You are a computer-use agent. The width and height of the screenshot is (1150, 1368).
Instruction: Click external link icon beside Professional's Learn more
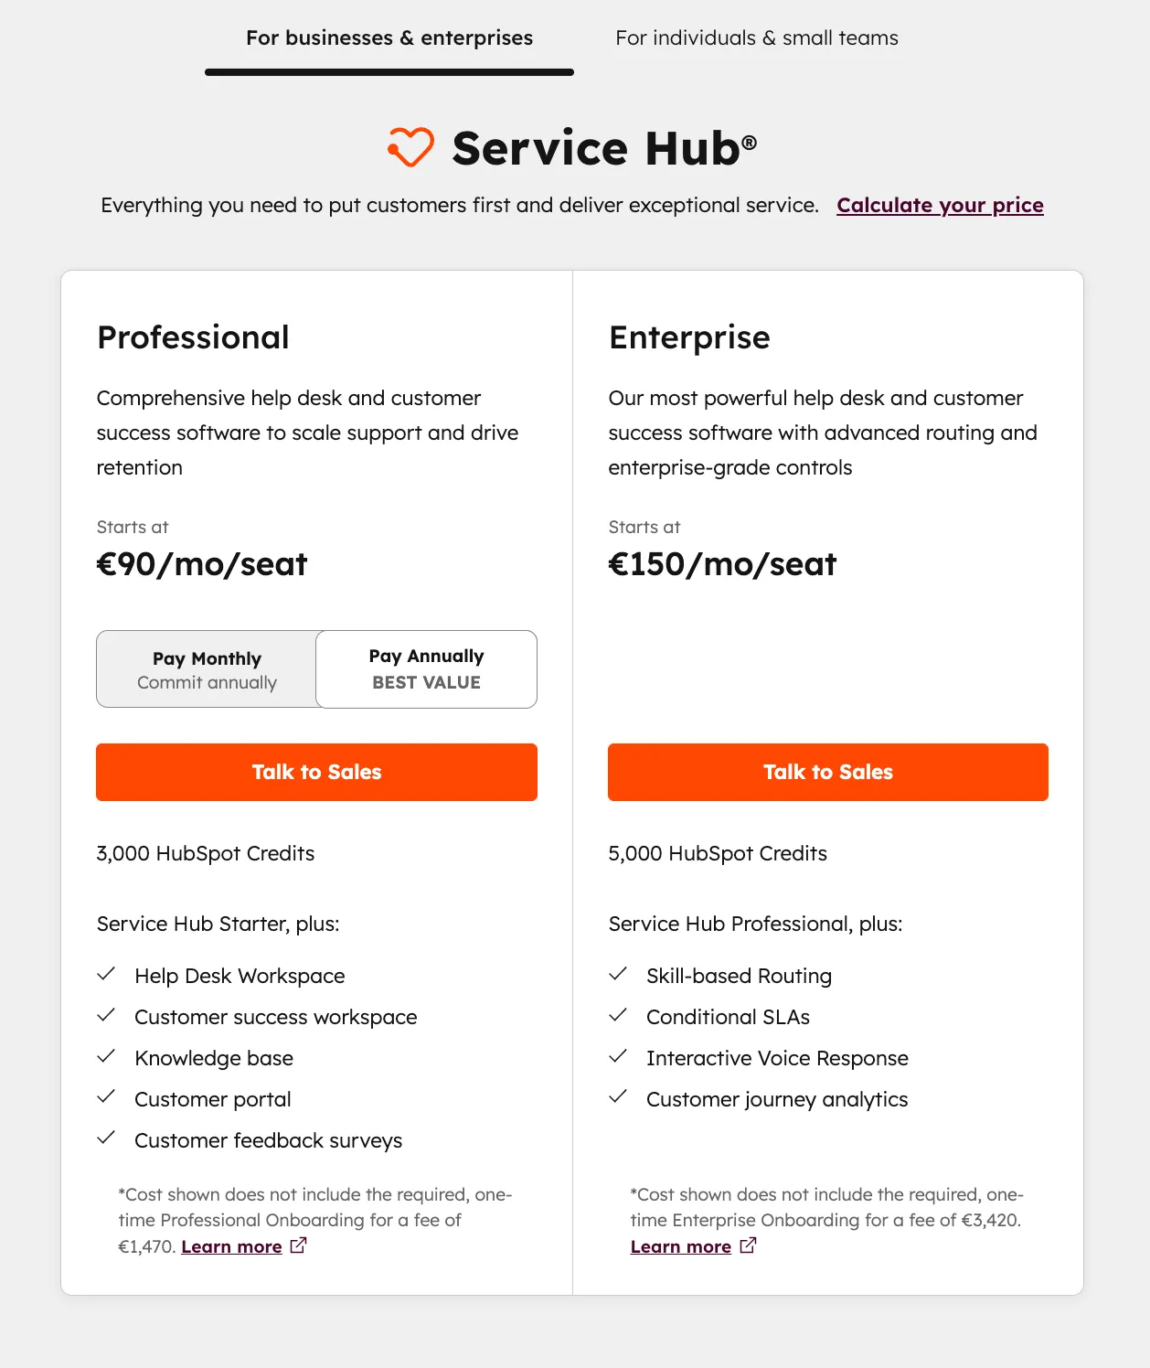(x=297, y=1245)
